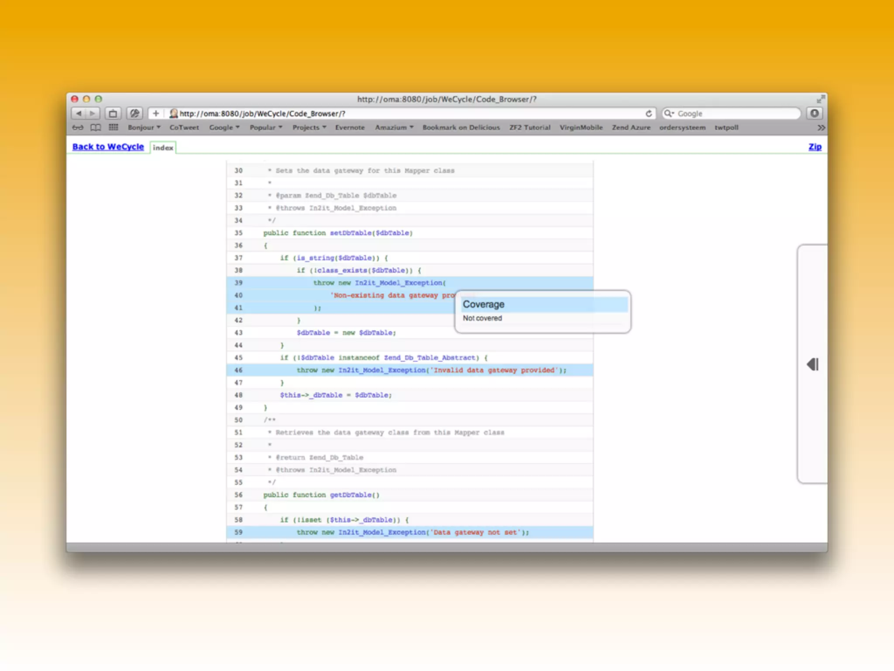894x671 pixels.
Task: Reload the page with refresh icon
Action: (649, 114)
